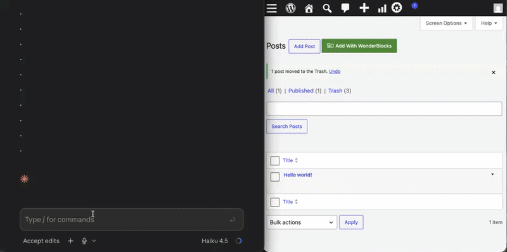Focus the Type / for commands box
This screenshot has width=507, height=252.
(x=132, y=219)
